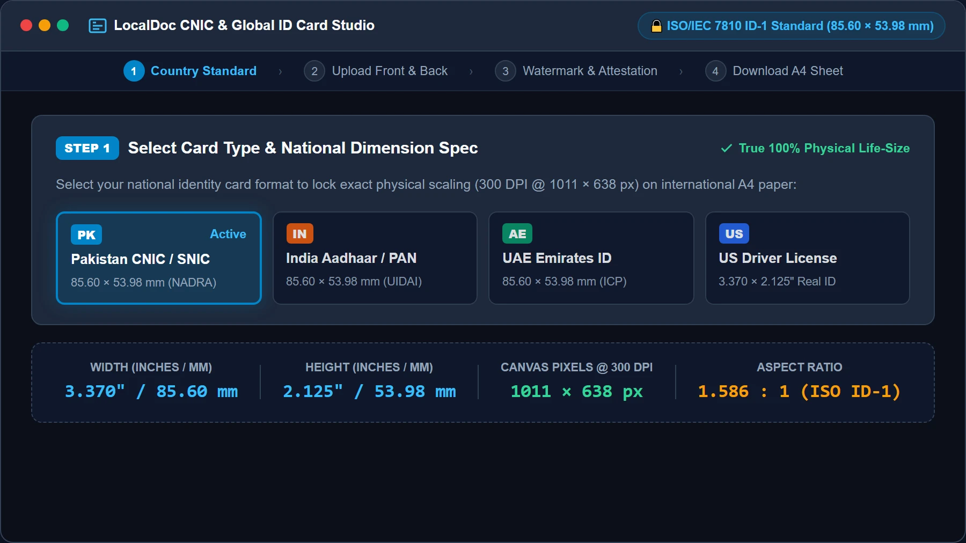Click chevron after Watermark & Attestation step
Image resolution: width=966 pixels, height=543 pixels.
(x=681, y=71)
